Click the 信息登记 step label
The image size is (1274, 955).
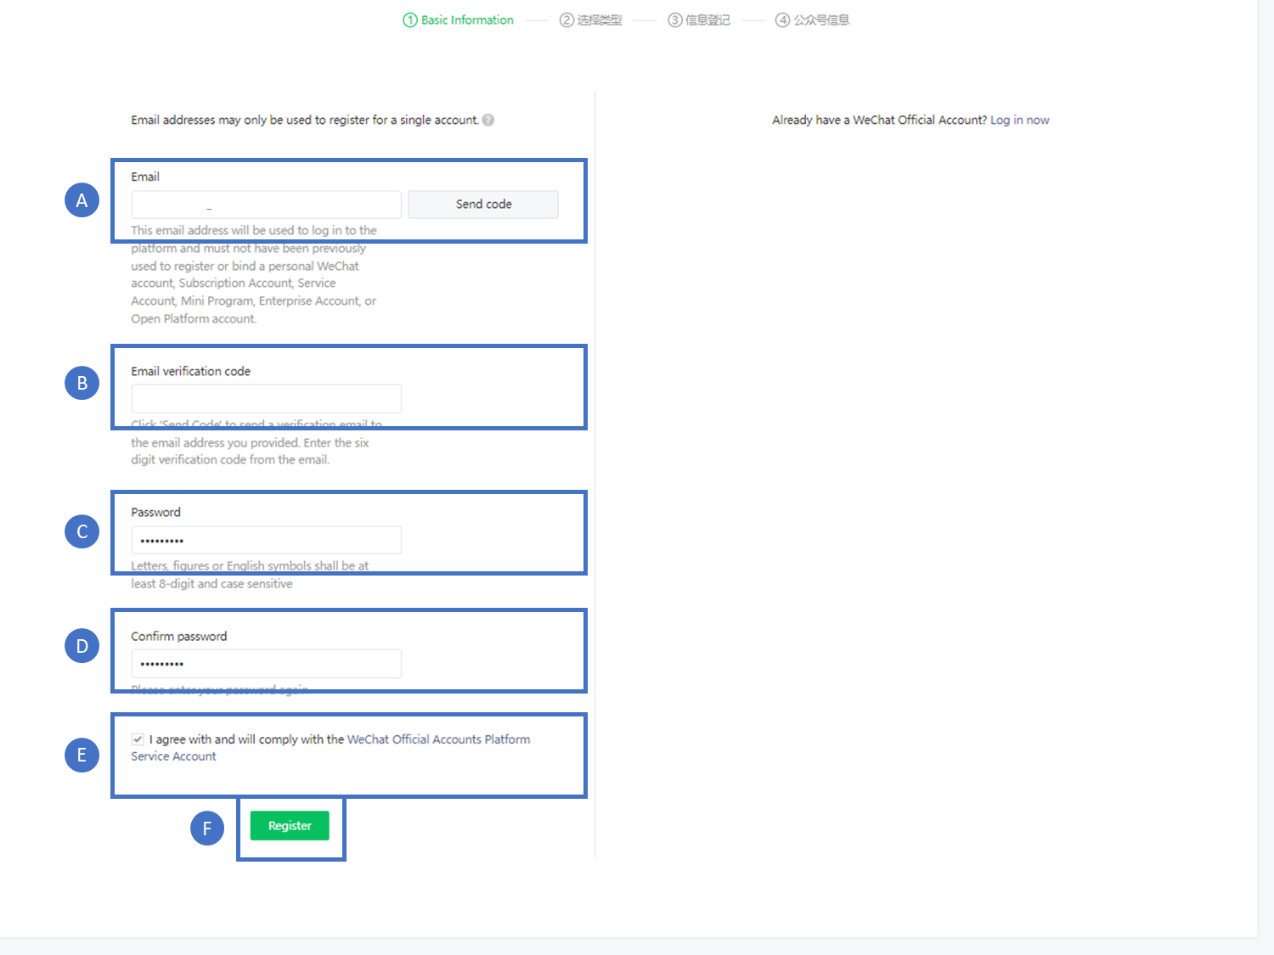pyautogui.click(x=707, y=20)
